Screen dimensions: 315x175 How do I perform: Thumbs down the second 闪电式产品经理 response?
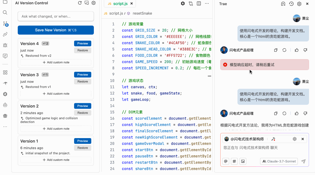pyautogui.click(x=305, y=114)
